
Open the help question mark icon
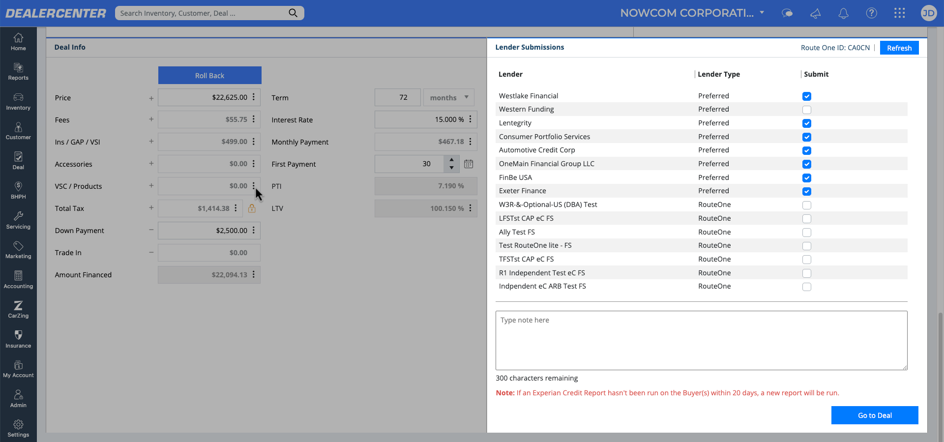871,13
